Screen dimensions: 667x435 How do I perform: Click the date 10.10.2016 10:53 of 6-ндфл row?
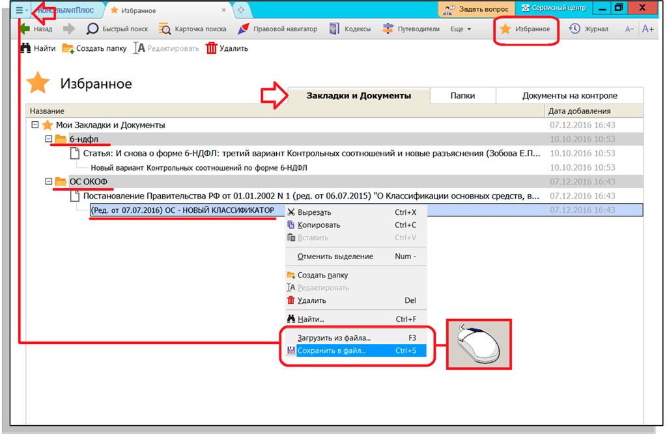point(582,139)
